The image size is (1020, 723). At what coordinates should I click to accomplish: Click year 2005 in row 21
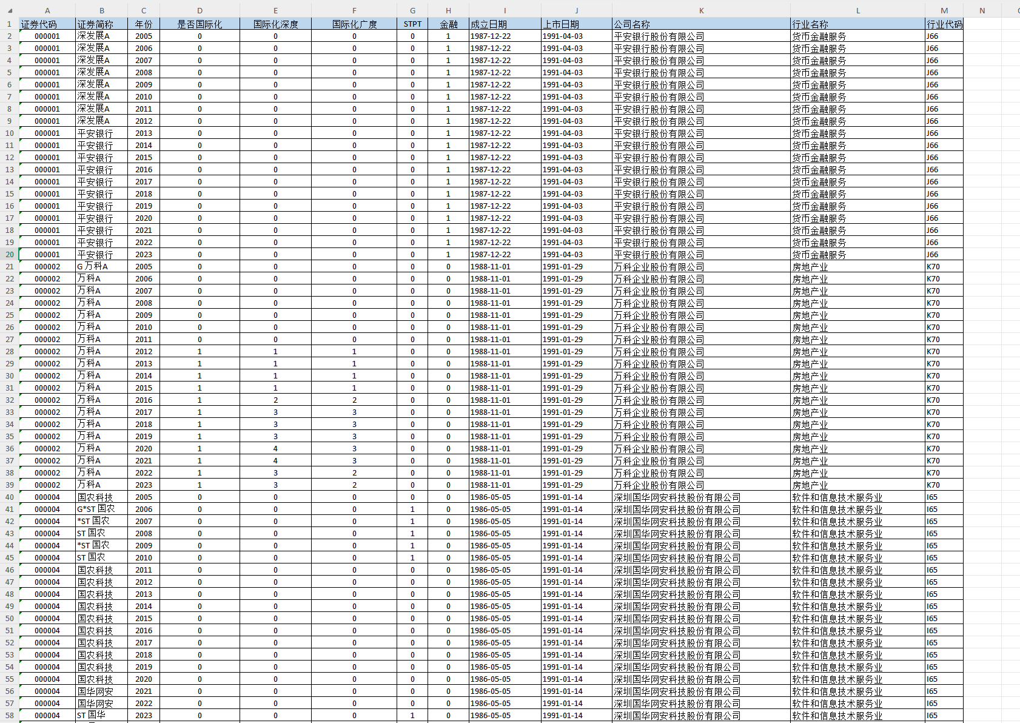144,267
